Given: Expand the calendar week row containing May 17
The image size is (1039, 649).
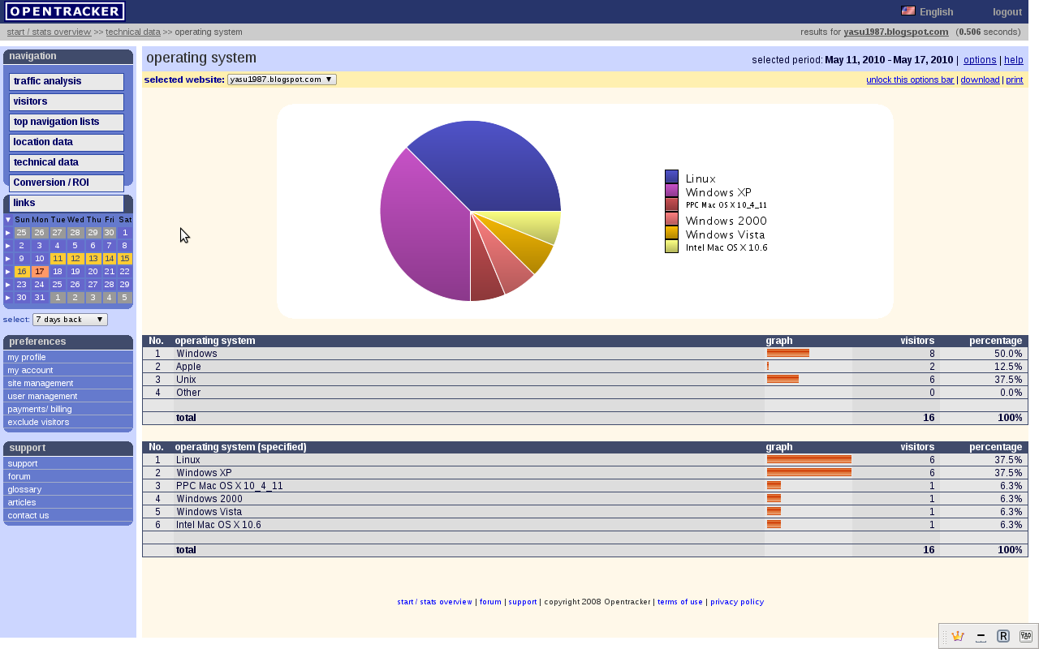Looking at the screenshot, I should click(7, 271).
